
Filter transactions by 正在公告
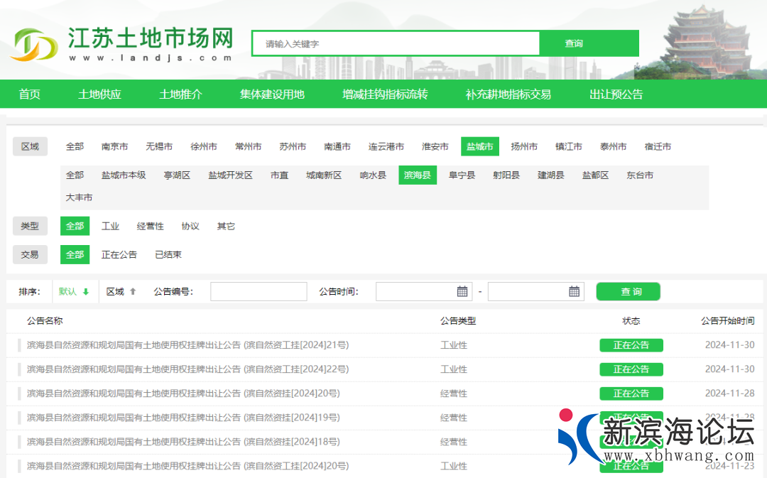tap(119, 254)
